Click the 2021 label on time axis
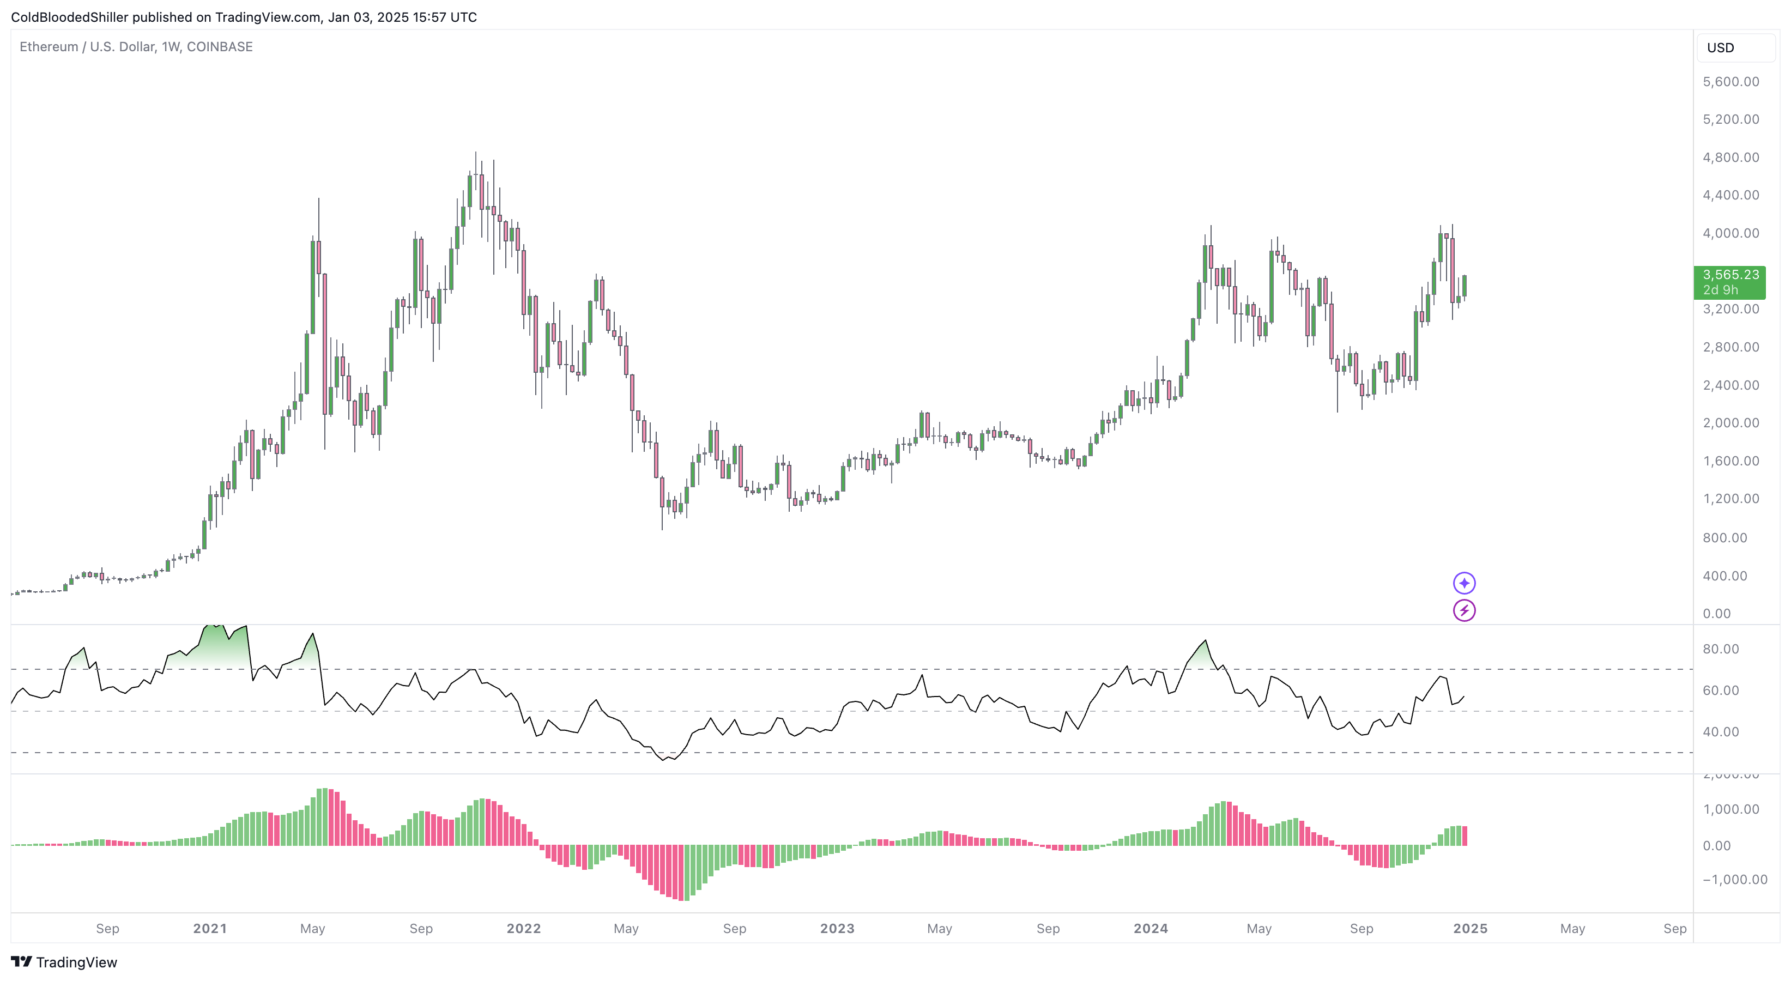The width and height of the screenshot is (1791, 981). coord(210,928)
